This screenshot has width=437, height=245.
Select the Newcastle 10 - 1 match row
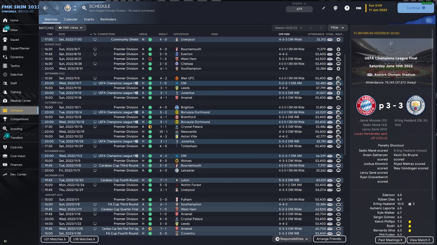click(192, 132)
